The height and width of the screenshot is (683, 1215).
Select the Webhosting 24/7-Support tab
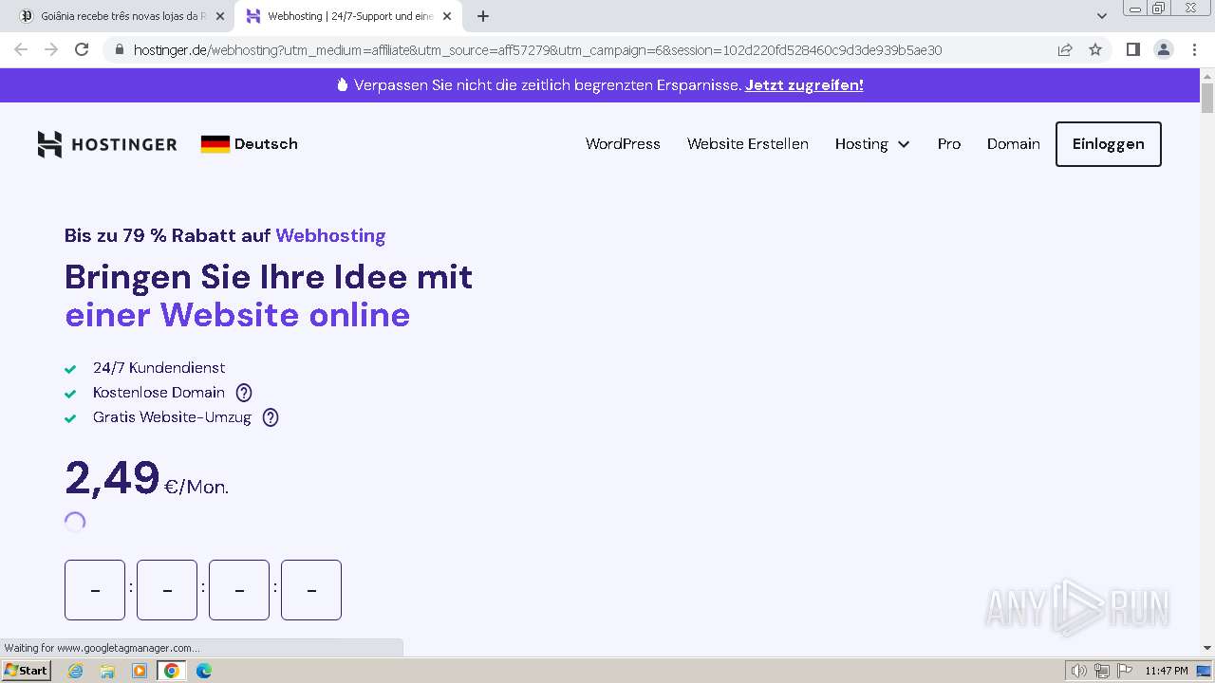[x=347, y=16]
